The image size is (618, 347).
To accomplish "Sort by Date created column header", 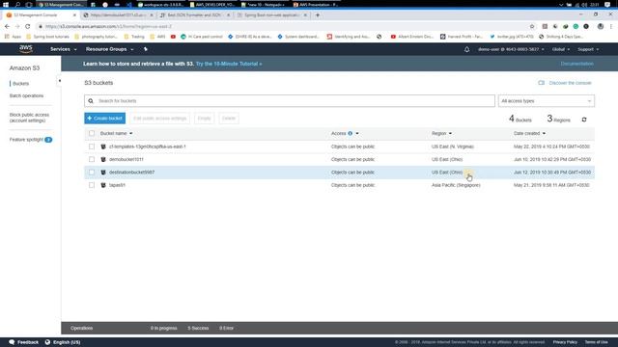I will (529, 133).
